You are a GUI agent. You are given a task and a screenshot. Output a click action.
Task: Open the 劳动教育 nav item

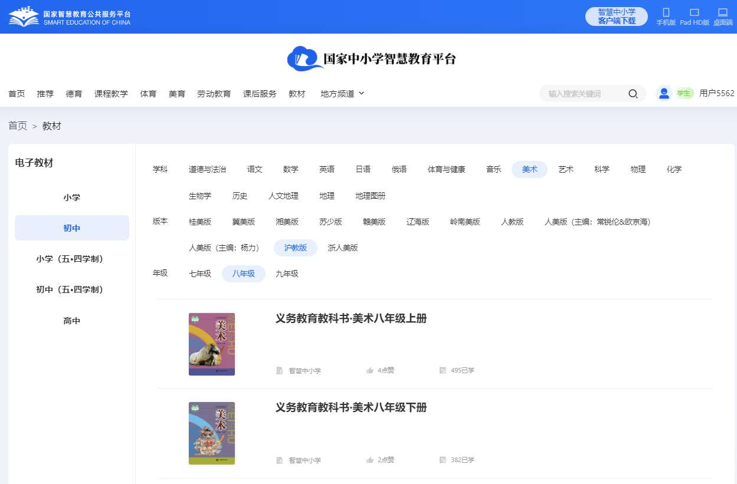pos(214,94)
